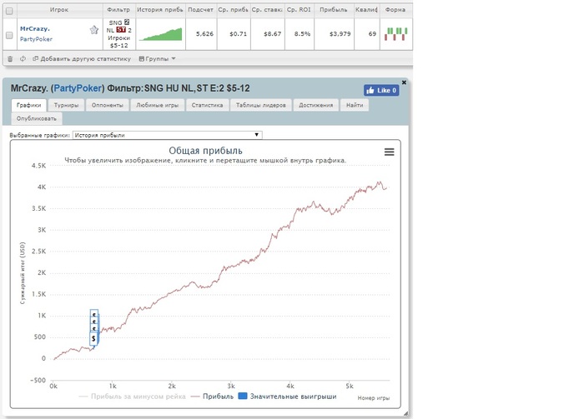The width and height of the screenshot is (584, 419).
Task: Click the Общая прибыль chart title
Action: (205, 151)
